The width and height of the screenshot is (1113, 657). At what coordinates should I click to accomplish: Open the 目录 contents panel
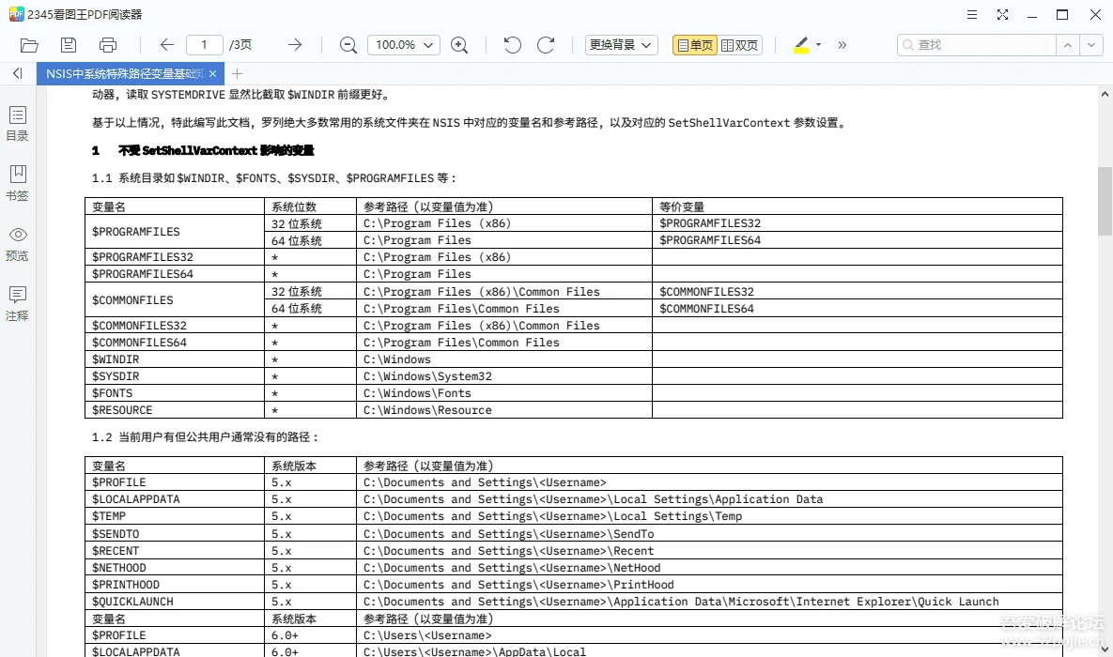[17, 124]
